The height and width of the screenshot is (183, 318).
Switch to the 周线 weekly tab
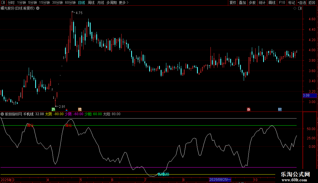point(91,3)
